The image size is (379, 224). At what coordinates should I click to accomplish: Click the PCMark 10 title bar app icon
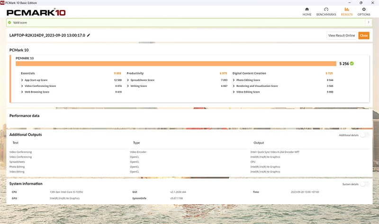click(2, 3)
